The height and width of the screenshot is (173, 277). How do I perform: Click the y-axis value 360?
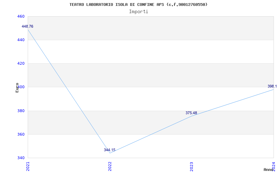21,134
